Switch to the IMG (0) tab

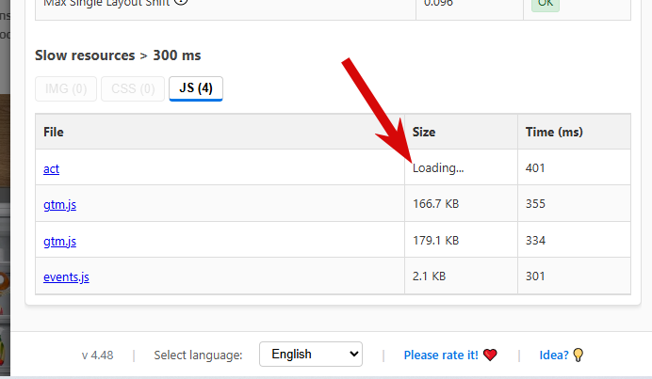click(x=66, y=88)
